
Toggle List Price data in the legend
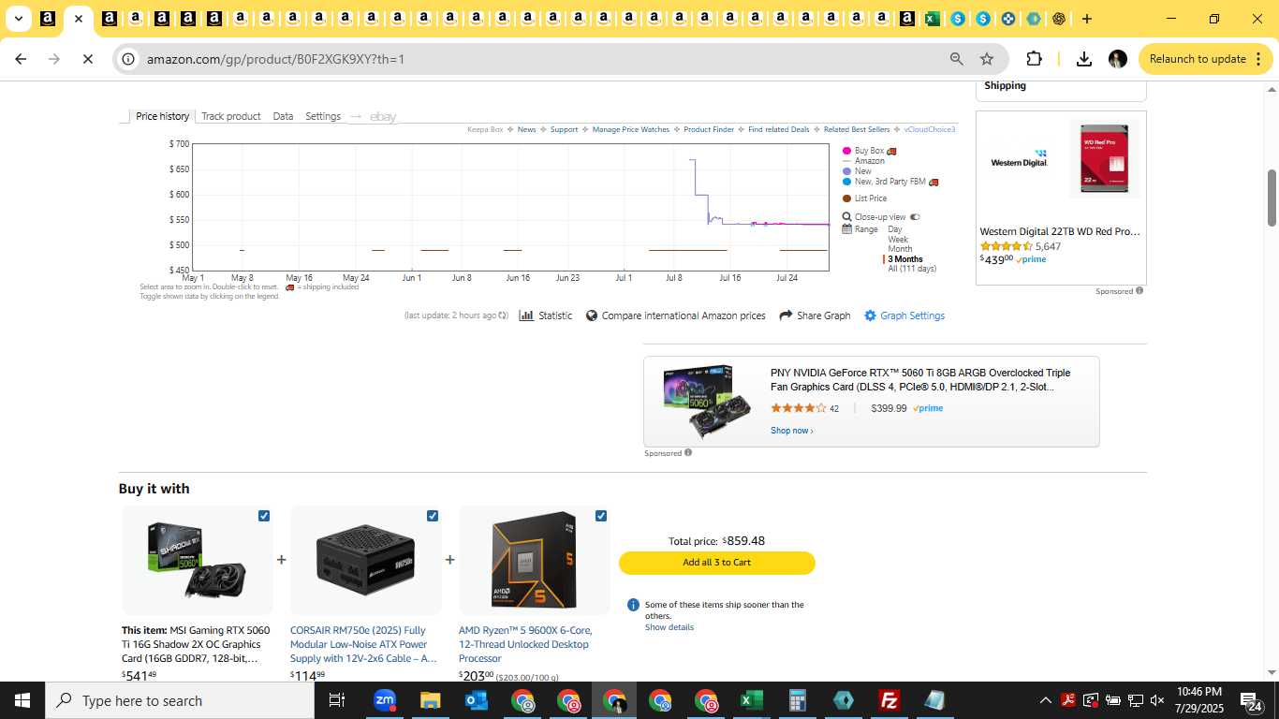pos(865,198)
